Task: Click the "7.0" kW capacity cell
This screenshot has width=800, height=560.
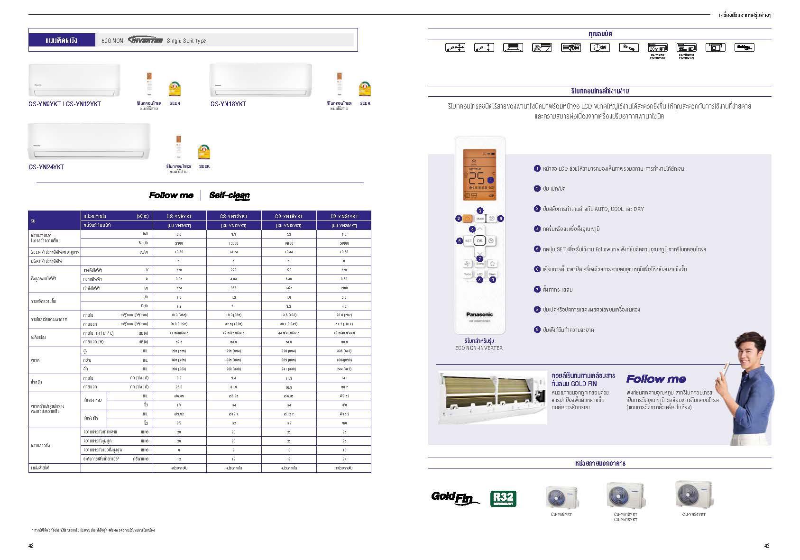Action: click(344, 234)
